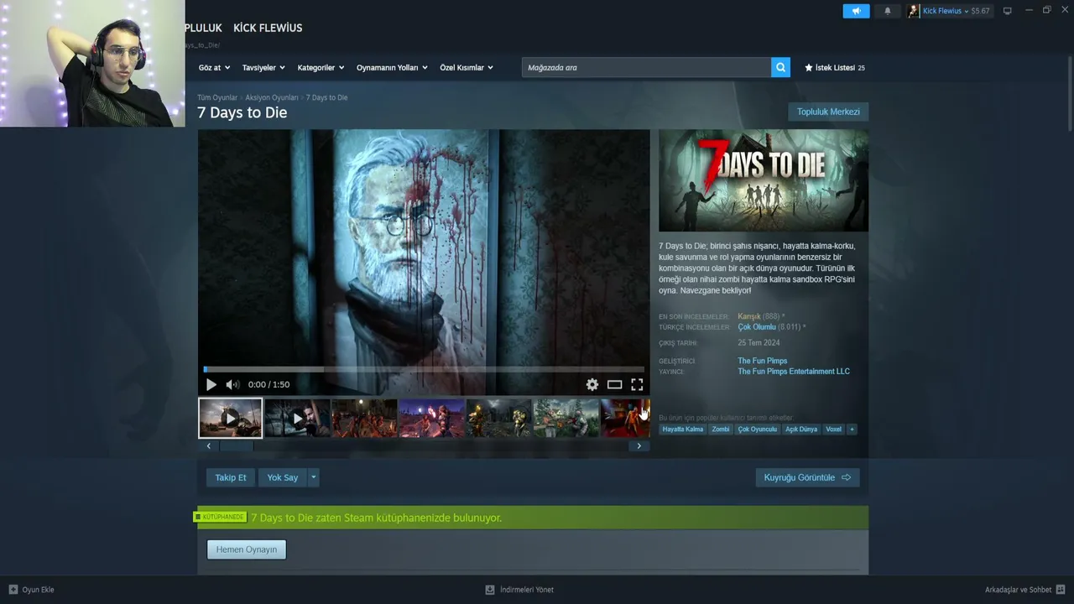Screen dimensions: 1074x604
Task: Open The Fun Pimps developer link
Action: point(763,361)
